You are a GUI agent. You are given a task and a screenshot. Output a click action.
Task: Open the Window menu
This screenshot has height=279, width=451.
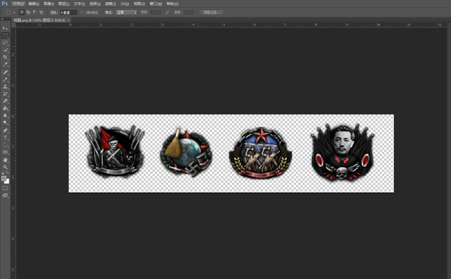(155, 4)
